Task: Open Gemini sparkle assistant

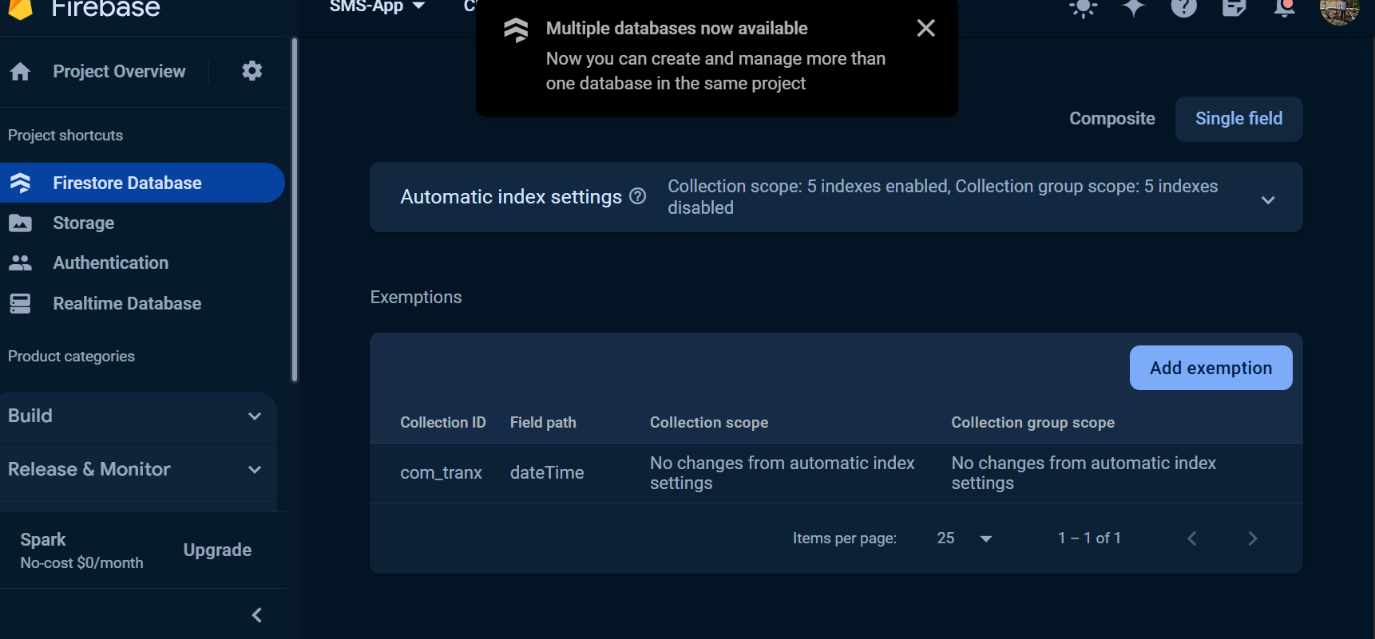Action: point(1133,8)
